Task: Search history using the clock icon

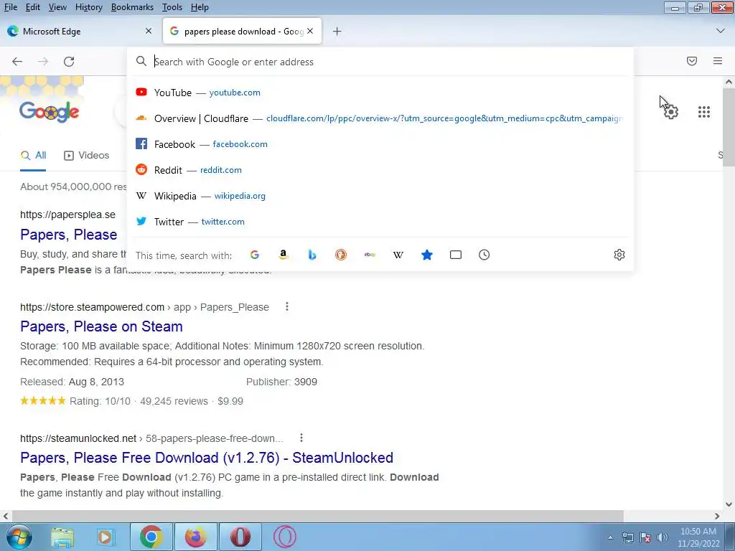Action: [x=484, y=255]
